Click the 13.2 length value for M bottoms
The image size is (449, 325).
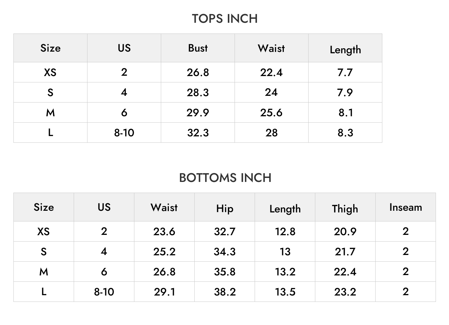pyautogui.click(x=285, y=272)
